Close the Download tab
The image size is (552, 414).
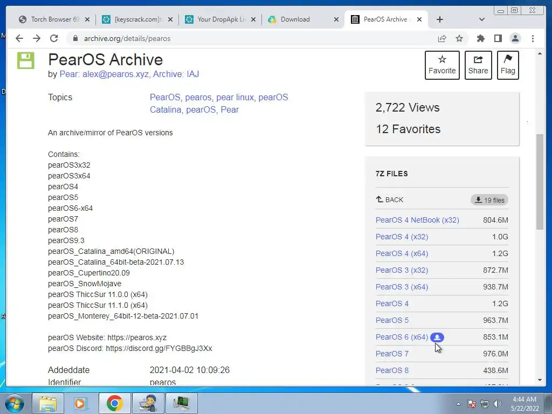(x=336, y=19)
